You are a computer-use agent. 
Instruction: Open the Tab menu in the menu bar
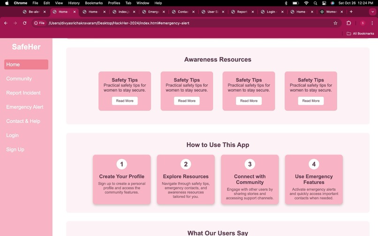point(128,3)
